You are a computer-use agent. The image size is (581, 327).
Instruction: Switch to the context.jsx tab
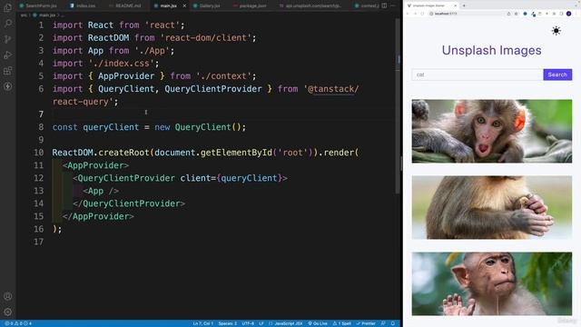(x=366, y=5)
